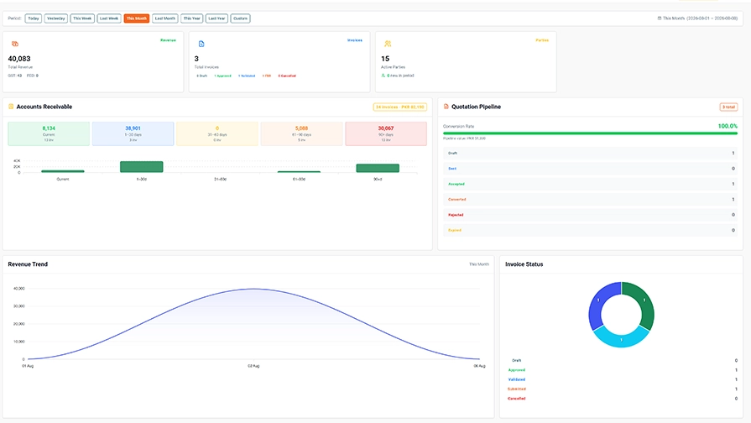This screenshot has height=423, width=751.
Task: Select the Last Week period filter
Action: click(109, 18)
